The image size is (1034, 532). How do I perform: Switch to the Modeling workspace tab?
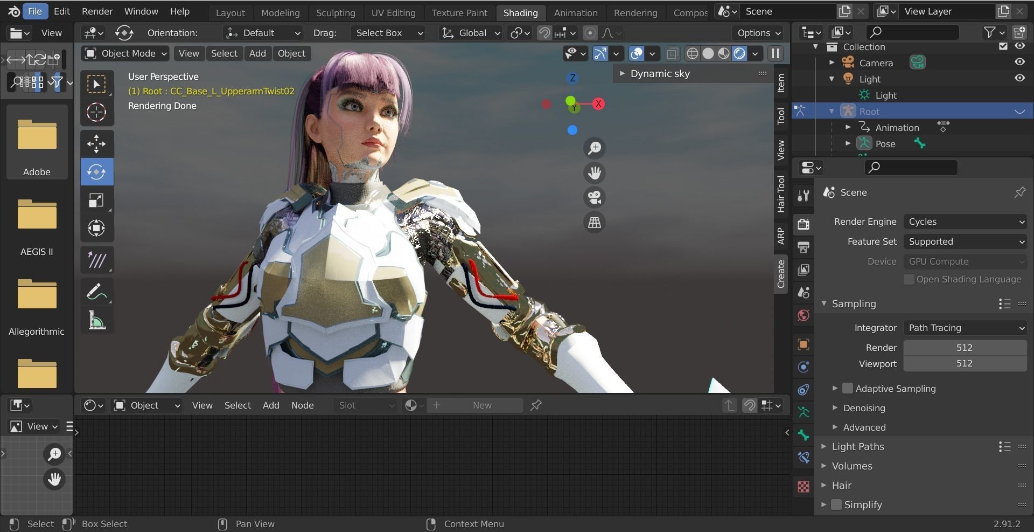coord(280,13)
